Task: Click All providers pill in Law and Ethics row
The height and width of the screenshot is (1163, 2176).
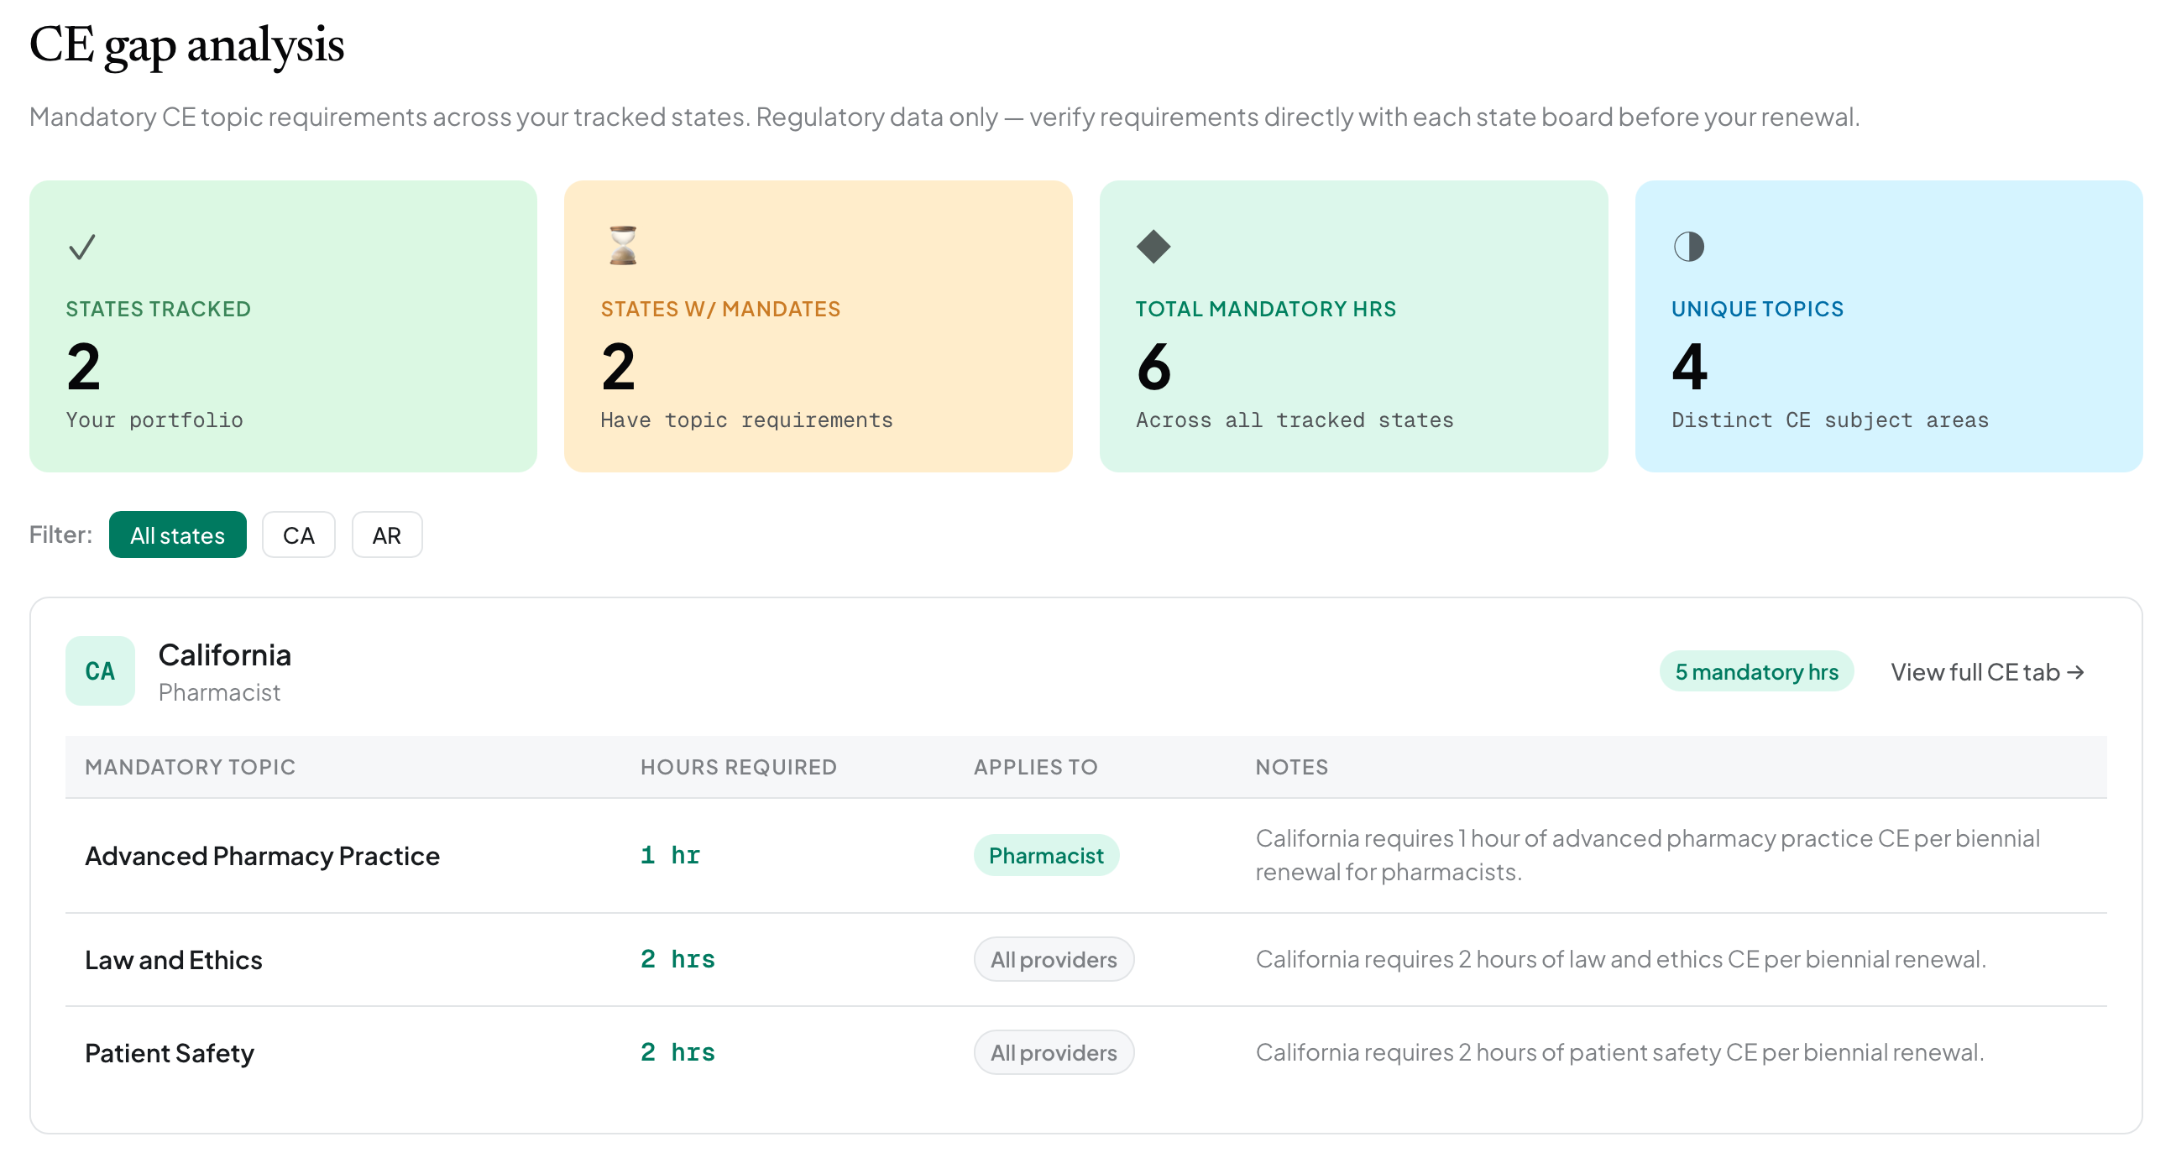Action: pyautogui.click(x=1054, y=959)
